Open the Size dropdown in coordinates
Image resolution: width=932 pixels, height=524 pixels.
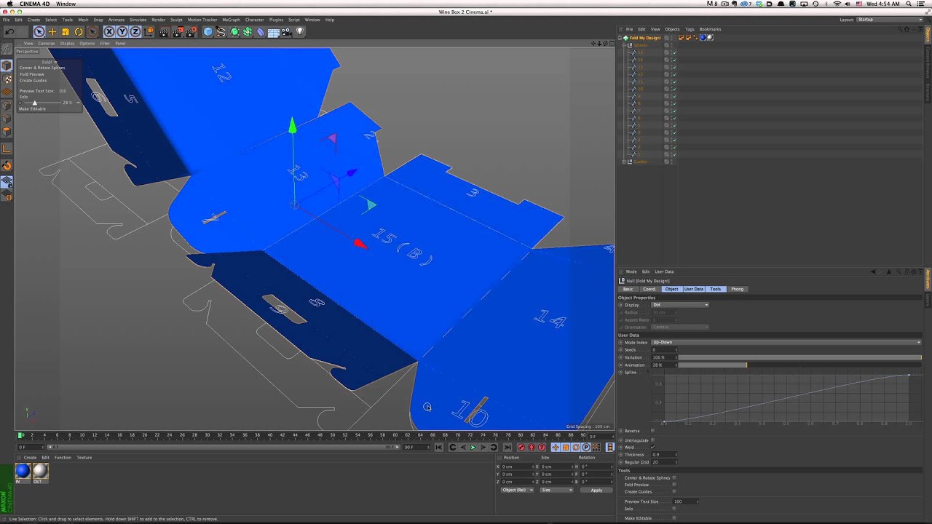click(556, 490)
